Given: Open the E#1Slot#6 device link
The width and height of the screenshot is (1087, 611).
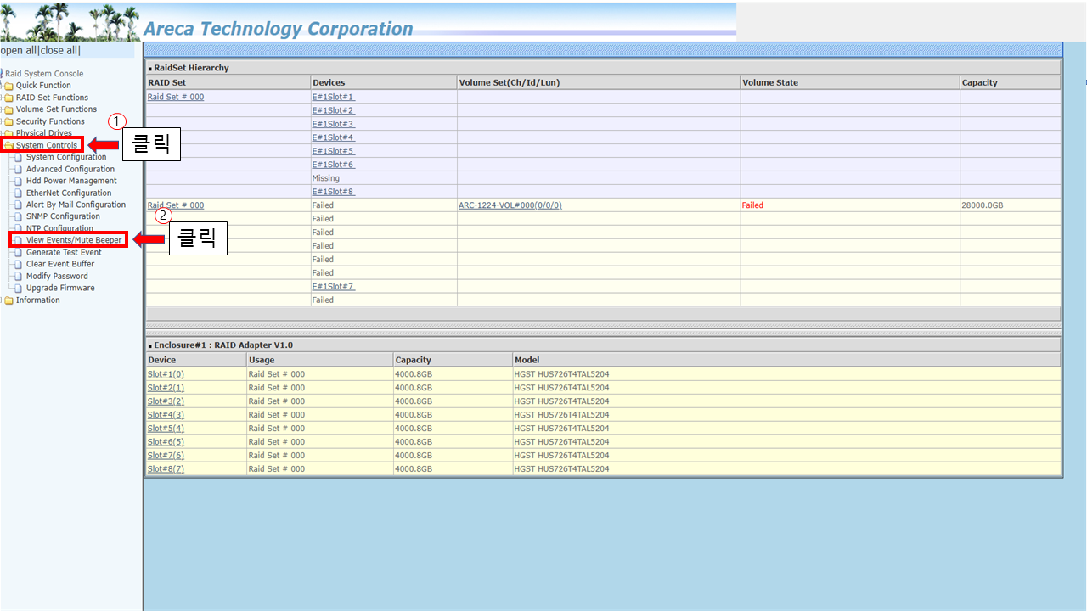Looking at the screenshot, I should (334, 165).
